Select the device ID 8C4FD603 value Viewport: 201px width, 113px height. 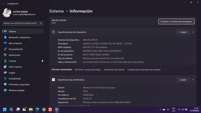(102, 51)
